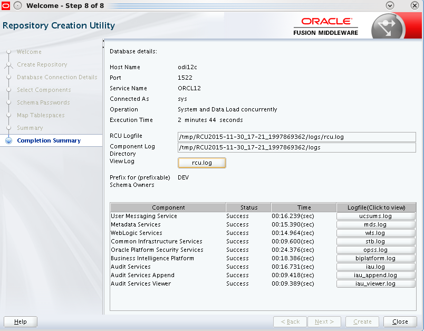424x331 pixels.
Task: Click service name value ORCL12
Action: 189,88
